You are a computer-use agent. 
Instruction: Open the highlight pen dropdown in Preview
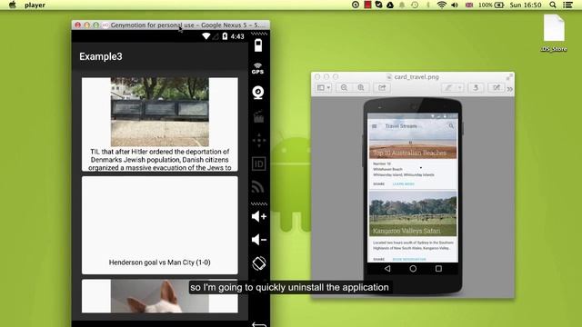coord(453,88)
